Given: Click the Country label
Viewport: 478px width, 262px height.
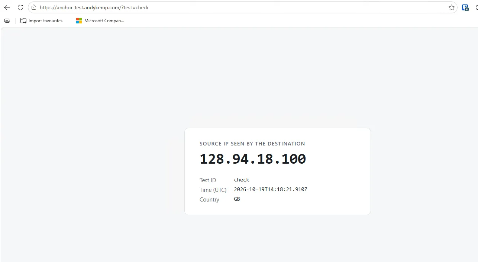Looking at the screenshot, I should tap(209, 200).
